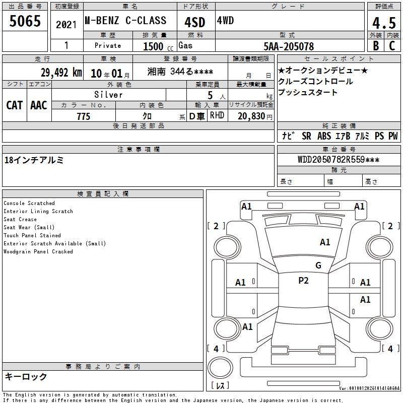Click the color number 775
This screenshot has width=403, height=403.
click(84, 116)
